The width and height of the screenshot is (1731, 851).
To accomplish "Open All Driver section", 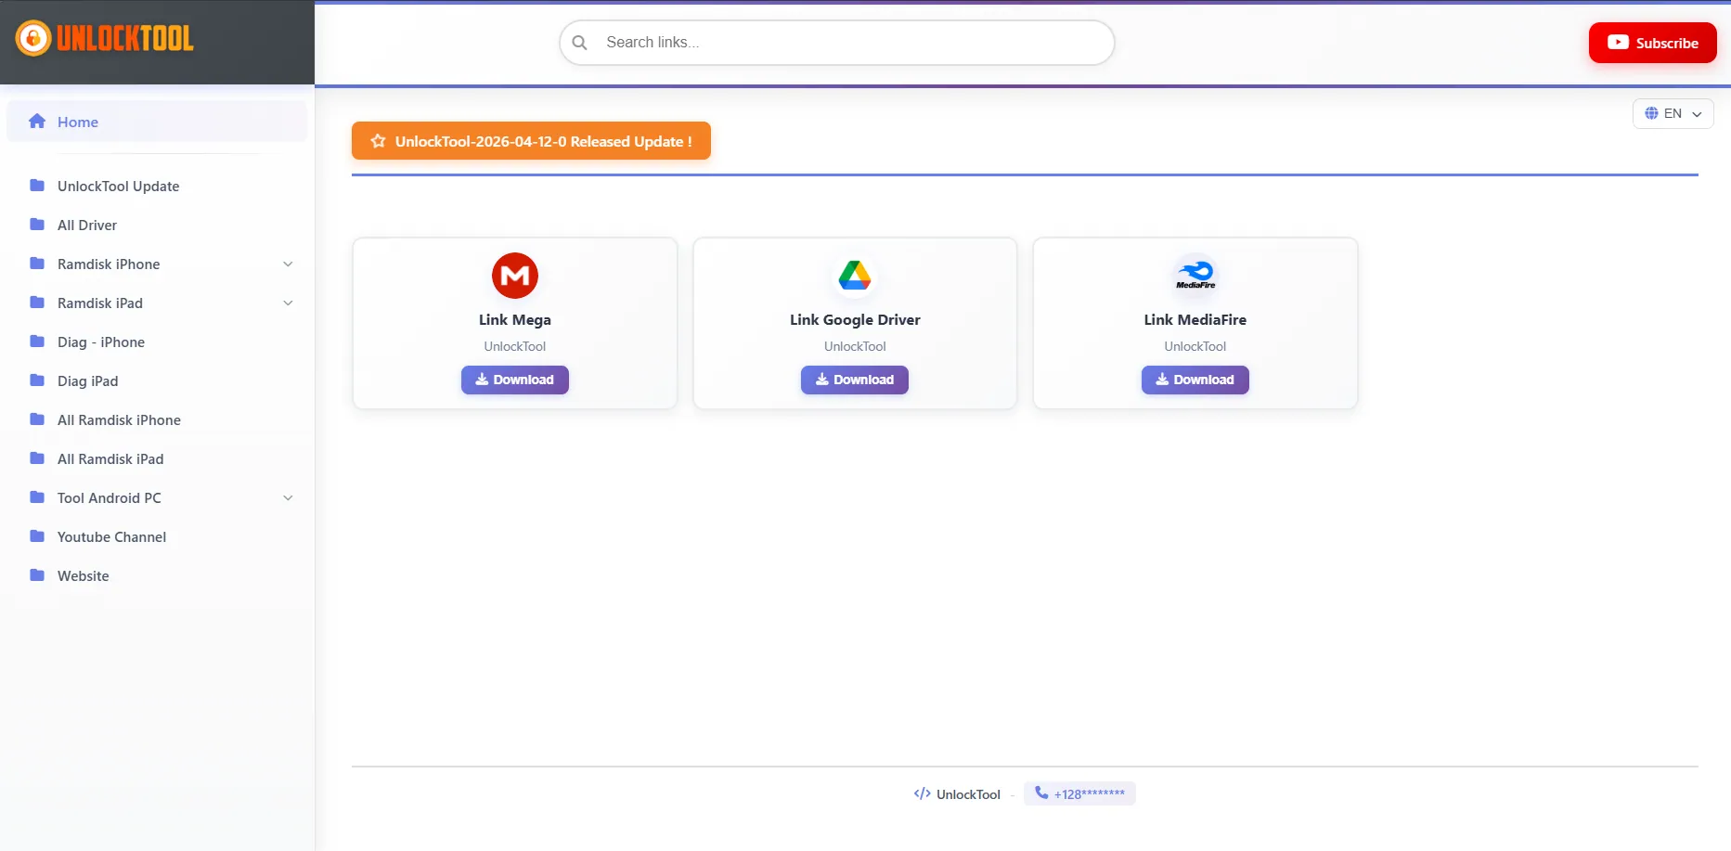I will point(157,225).
